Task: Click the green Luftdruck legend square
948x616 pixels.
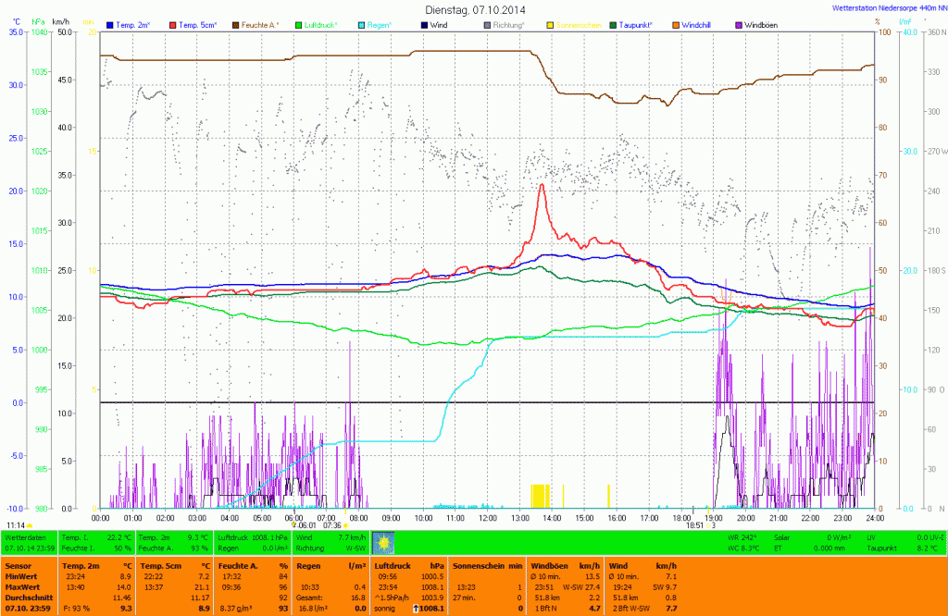Action: [x=298, y=24]
